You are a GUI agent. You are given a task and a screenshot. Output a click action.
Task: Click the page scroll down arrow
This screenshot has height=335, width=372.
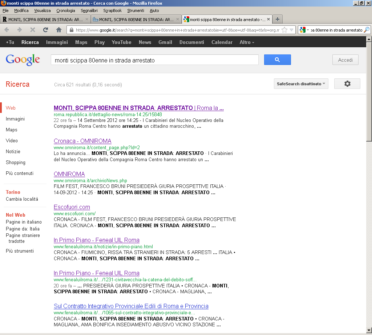coord(369,330)
